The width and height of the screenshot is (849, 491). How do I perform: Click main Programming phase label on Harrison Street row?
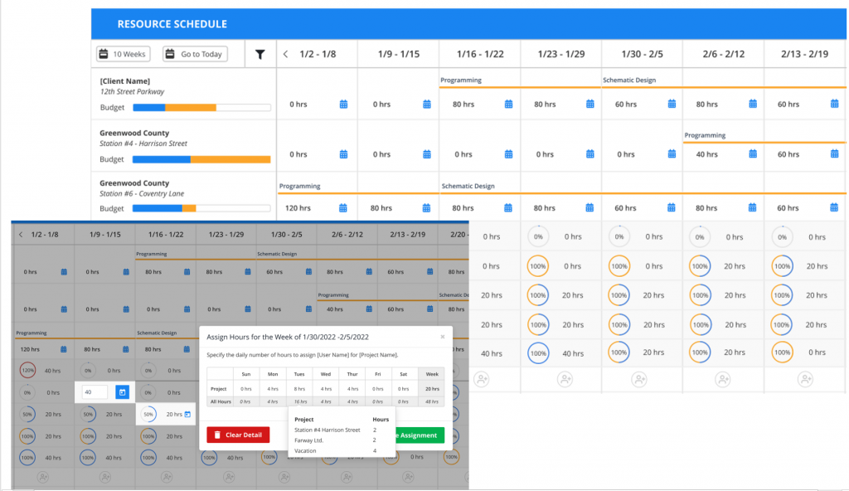[705, 135]
